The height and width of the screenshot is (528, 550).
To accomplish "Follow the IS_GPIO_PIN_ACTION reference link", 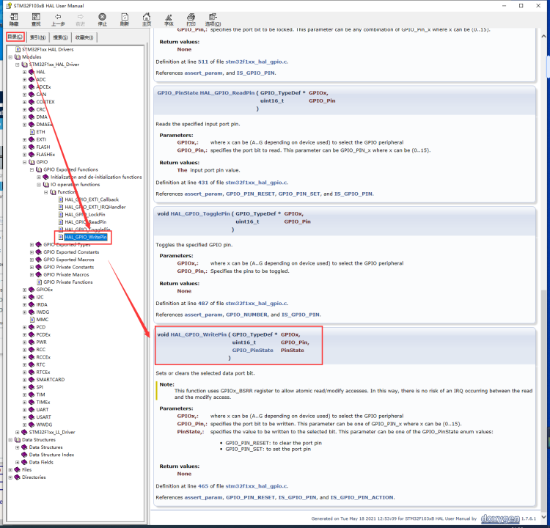I will (362, 497).
